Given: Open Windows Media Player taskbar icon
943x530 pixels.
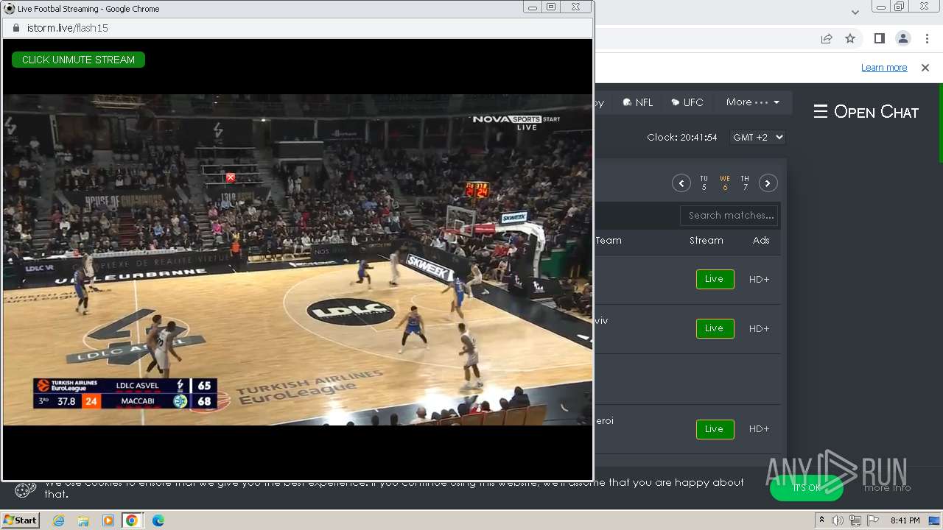Looking at the screenshot, I should [x=108, y=520].
